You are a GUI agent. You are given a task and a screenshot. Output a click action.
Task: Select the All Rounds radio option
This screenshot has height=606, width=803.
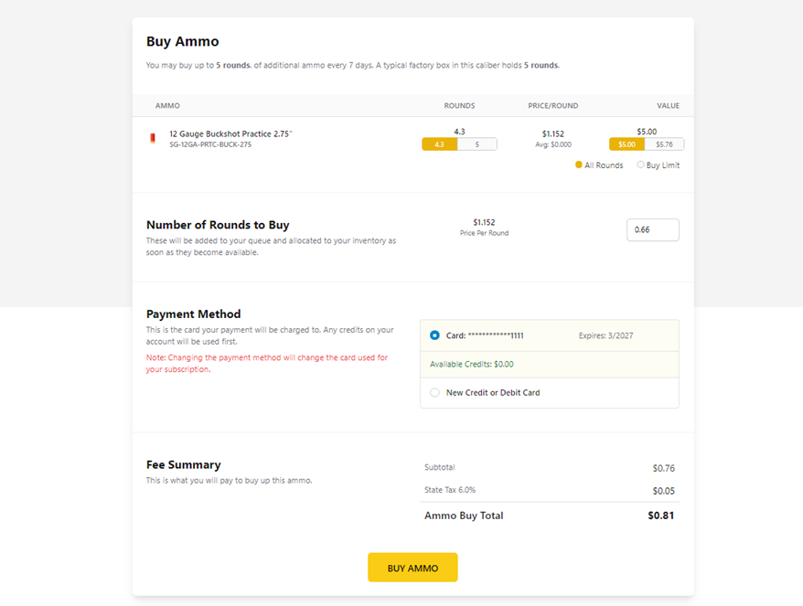point(579,165)
